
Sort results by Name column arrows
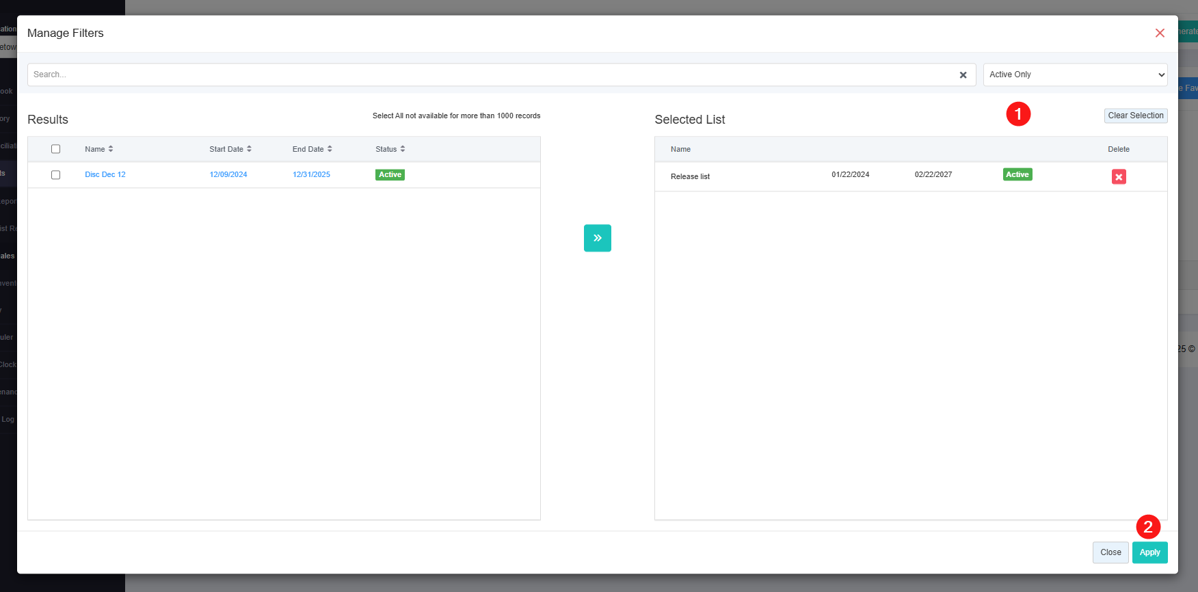tap(111, 149)
